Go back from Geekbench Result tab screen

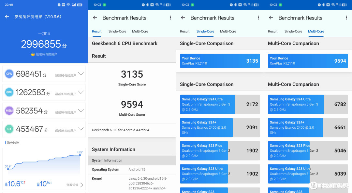tap(95, 18)
